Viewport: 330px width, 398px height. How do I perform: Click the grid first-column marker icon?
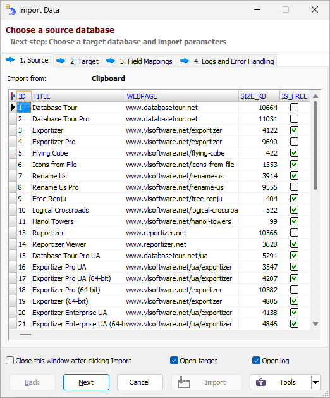click(13, 96)
